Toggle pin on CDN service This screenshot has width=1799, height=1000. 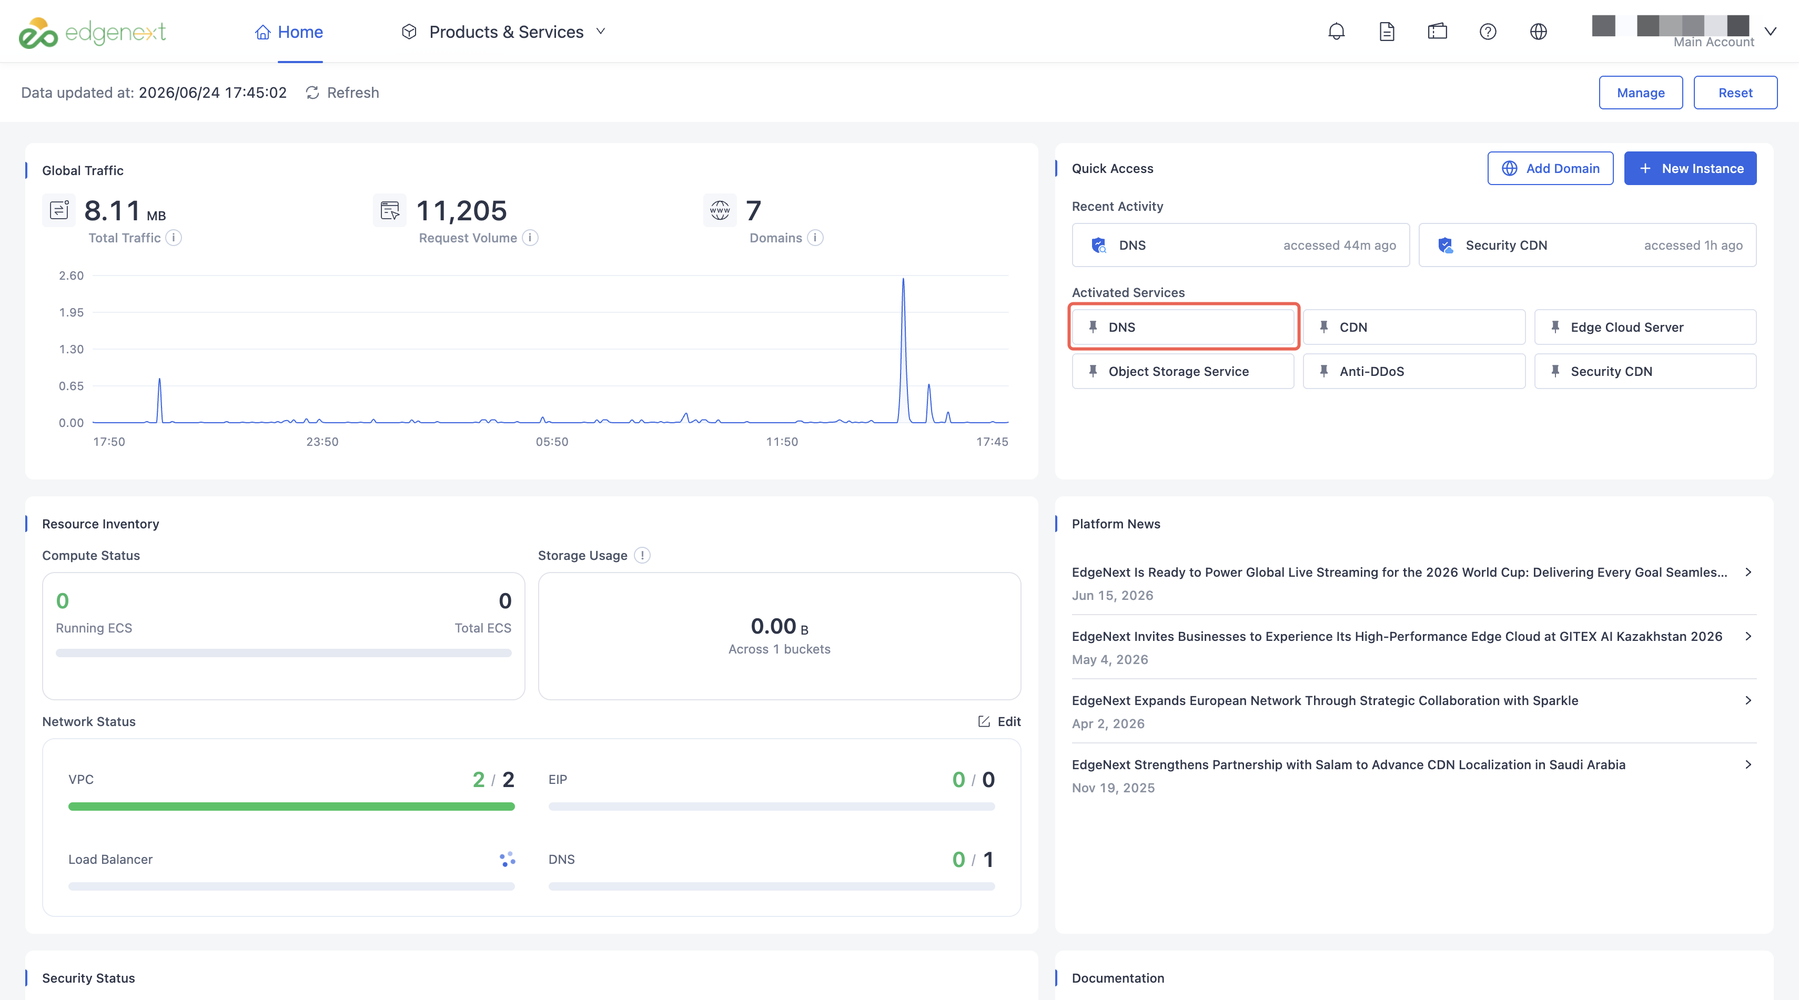1323,327
